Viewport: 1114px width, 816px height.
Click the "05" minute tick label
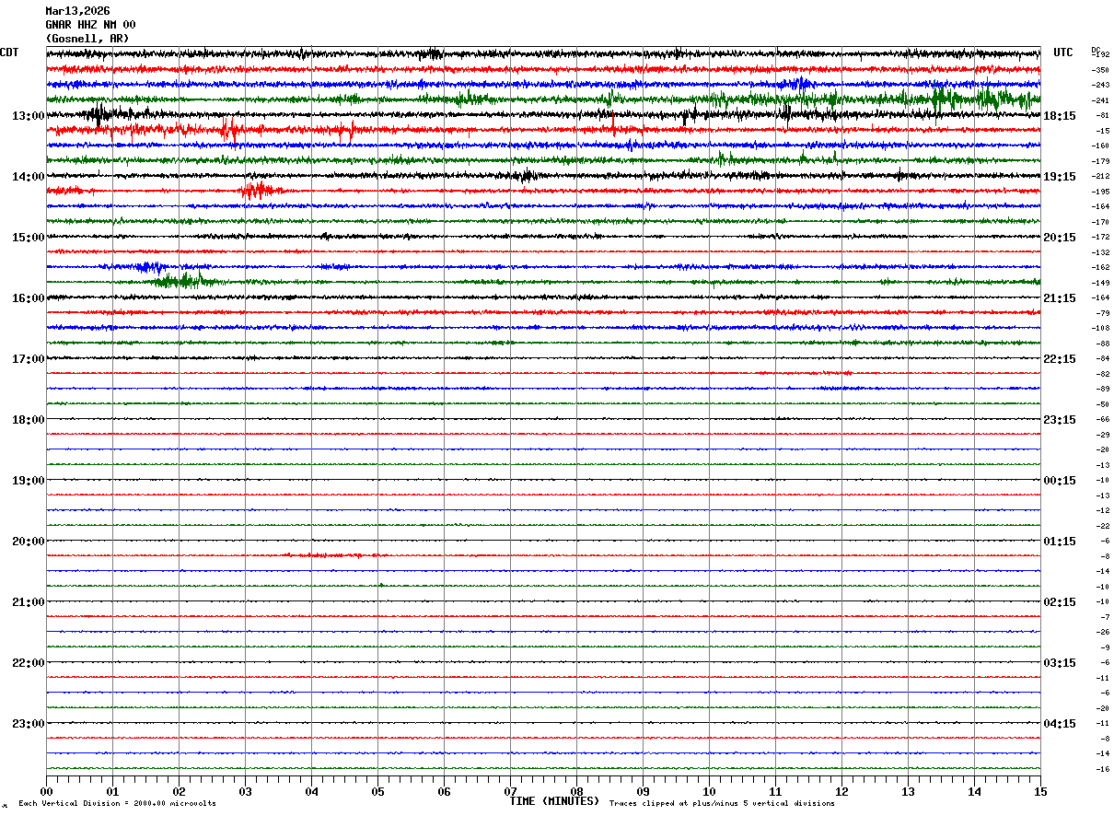pyautogui.click(x=377, y=791)
